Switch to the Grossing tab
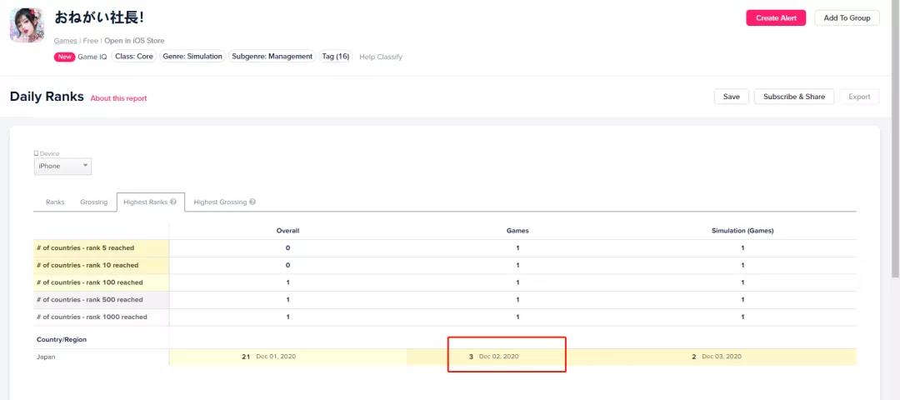This screenshot has height=400, width=900. tap(93, 202)
